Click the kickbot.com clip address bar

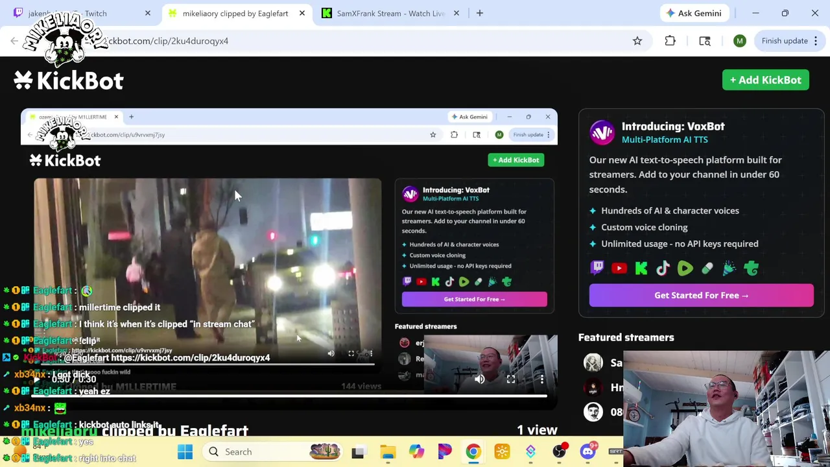tap(337, 41)
